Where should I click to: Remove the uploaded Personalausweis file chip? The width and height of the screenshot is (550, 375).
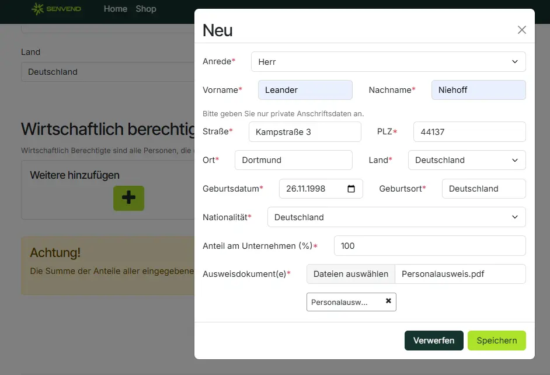pyautogui.click(x=388, y=301)
